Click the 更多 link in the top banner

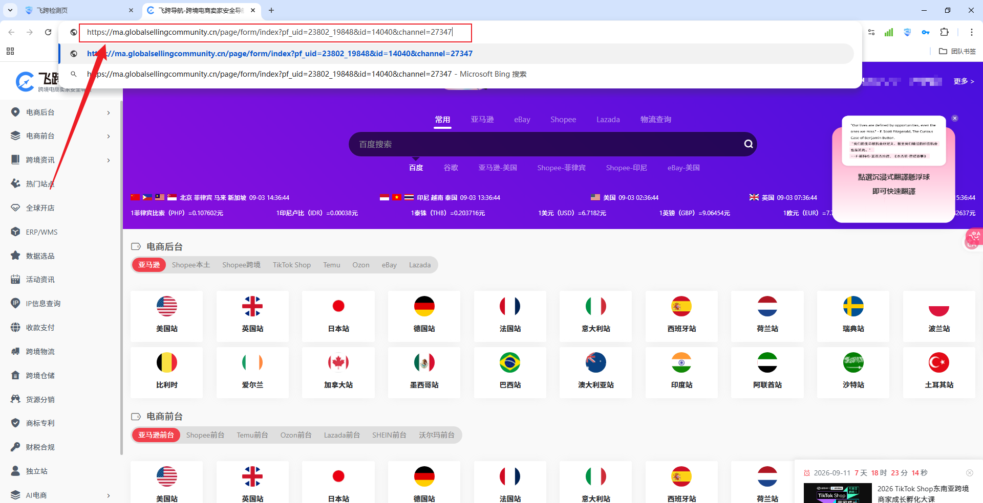(964, 81)
